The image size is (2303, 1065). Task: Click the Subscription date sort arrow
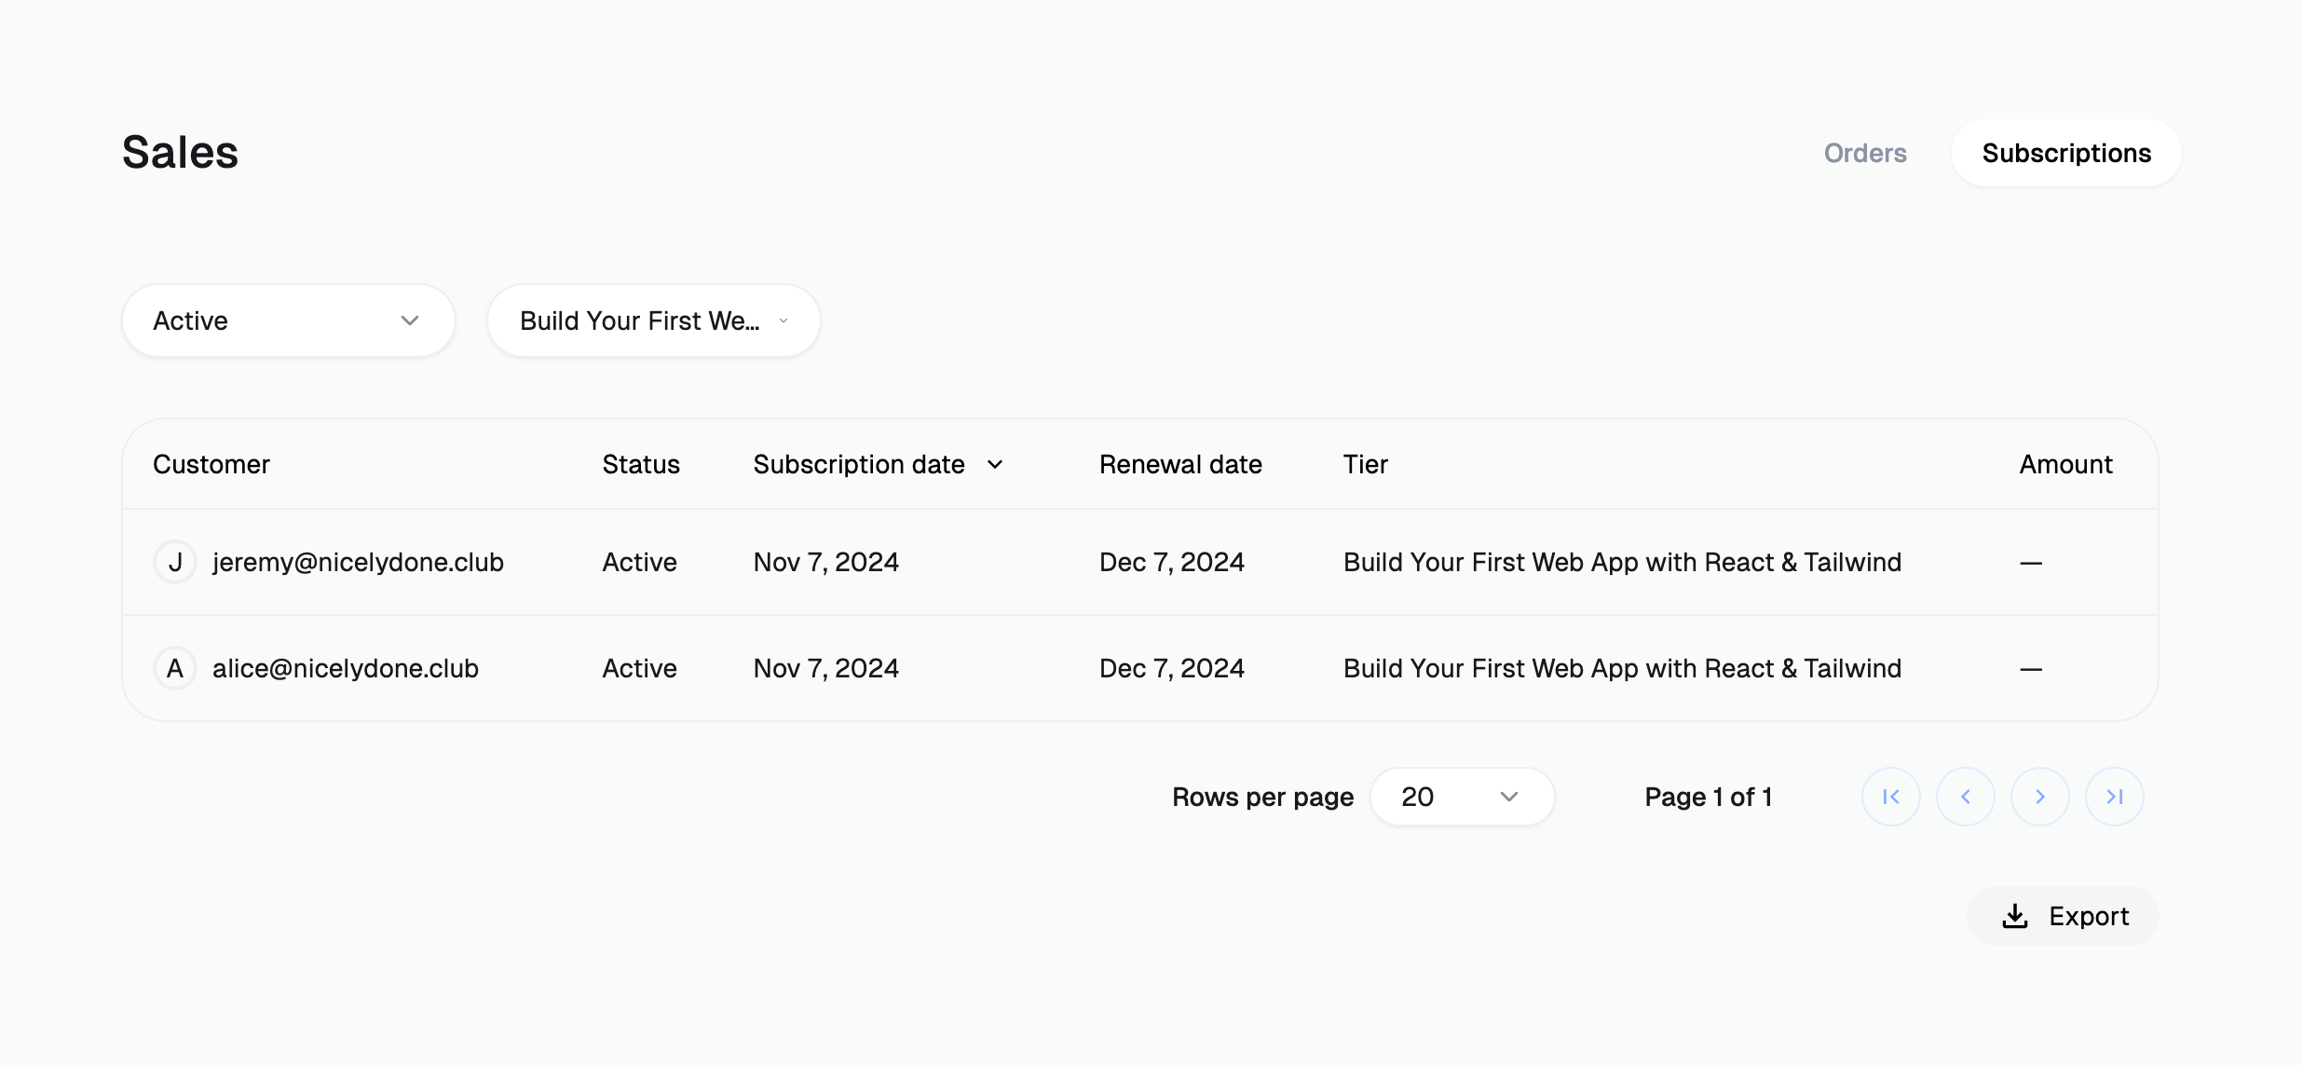point(995,464)
